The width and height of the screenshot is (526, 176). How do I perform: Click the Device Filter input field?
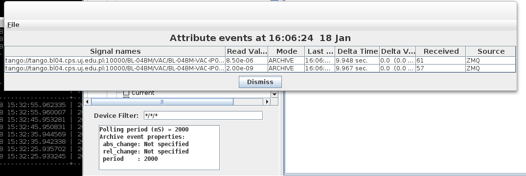tap(203, 116)
